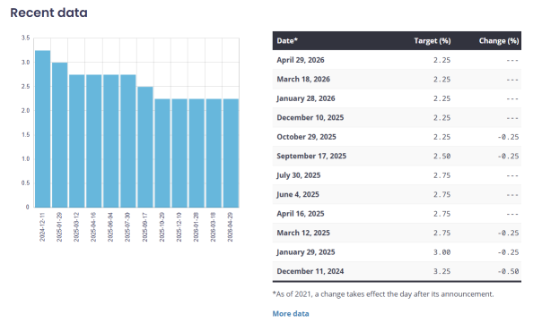The height and width of the screenshot is (323, 542).
Task: Click the chart bar for 2025-01-29
Action: [59, 135]
